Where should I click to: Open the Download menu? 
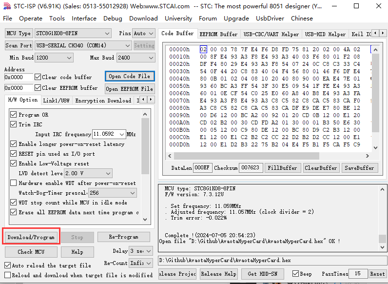143,18
